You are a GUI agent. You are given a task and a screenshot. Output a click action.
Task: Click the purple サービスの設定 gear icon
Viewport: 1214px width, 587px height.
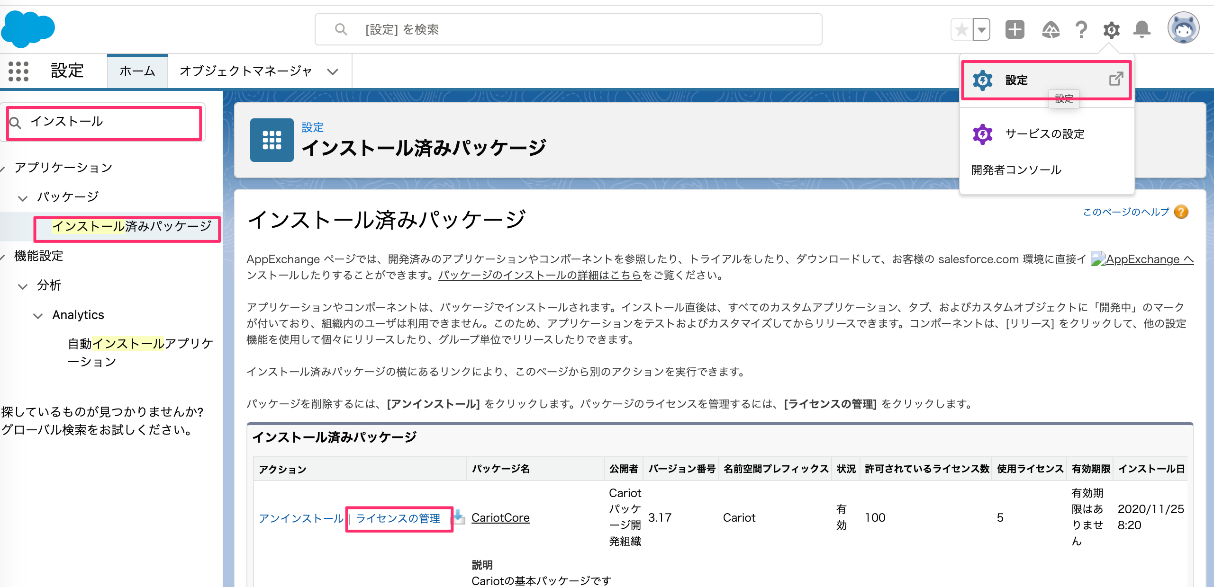982,134
